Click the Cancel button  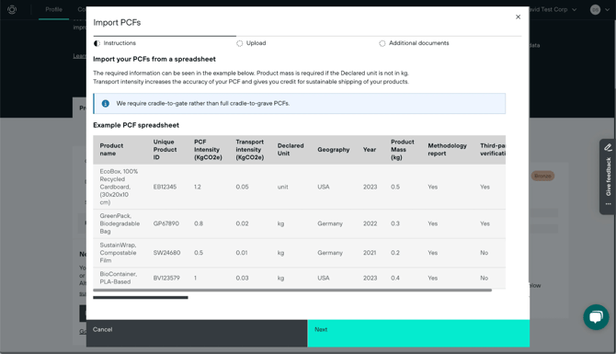(x=197, y=333)
